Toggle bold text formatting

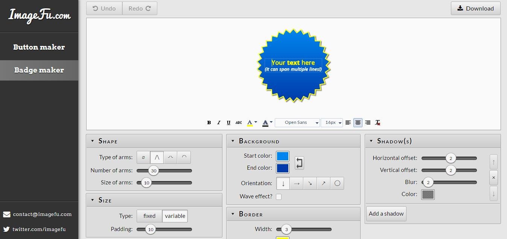click(209, 123)
